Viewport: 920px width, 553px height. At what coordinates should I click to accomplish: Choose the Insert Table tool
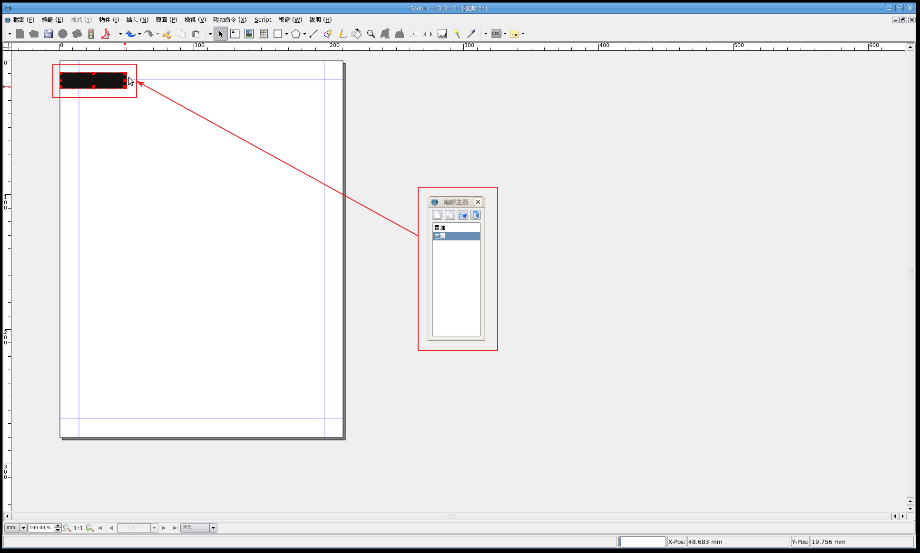(x=263, y=34)
